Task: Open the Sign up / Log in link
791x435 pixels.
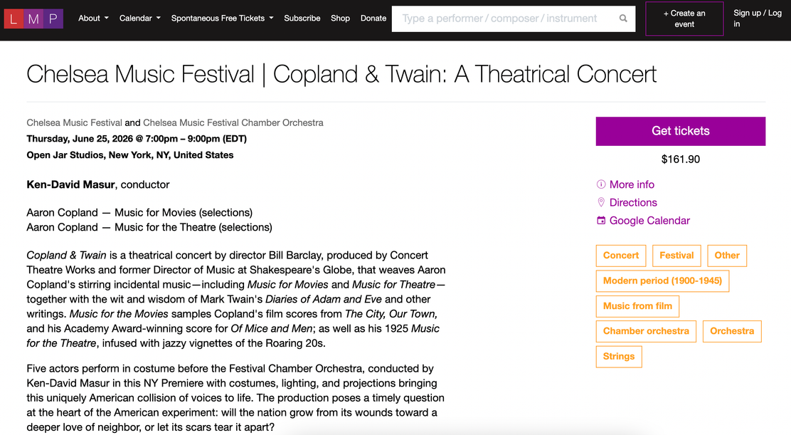Action: 757,19
